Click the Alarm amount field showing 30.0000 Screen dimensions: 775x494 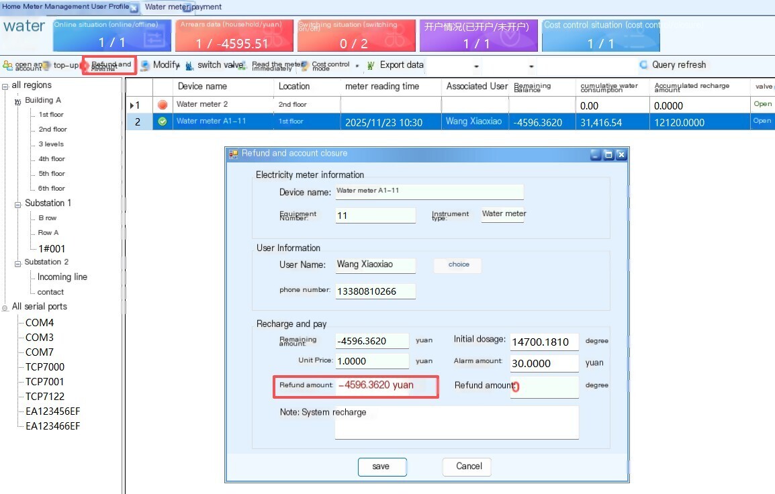pyautogui.click(x=544, y=364)
